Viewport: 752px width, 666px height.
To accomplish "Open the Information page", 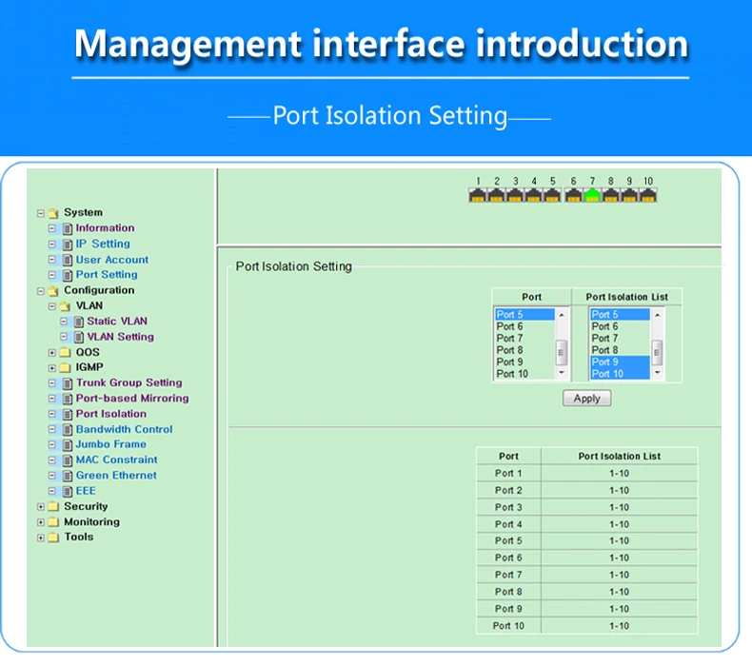I will click(x=105, y=228).
